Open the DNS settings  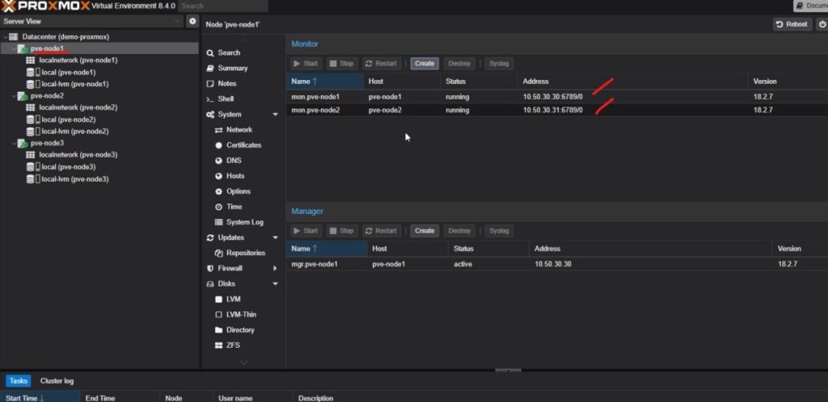[x=234, y=160]
